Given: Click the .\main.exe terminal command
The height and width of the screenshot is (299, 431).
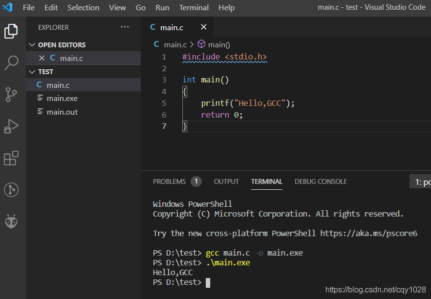Looking at the screenshot, I should (x=228, y=263).
